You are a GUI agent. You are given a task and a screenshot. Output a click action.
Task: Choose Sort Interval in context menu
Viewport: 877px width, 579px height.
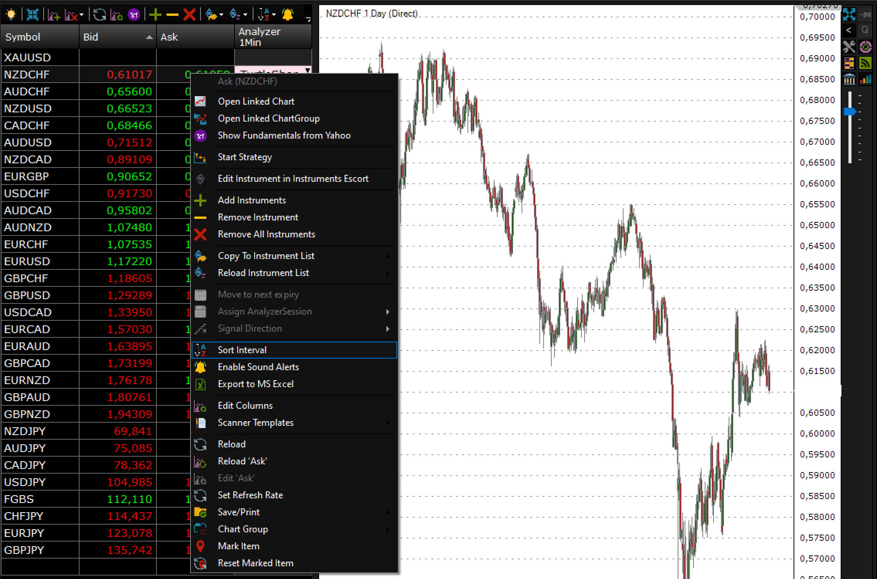242,350
